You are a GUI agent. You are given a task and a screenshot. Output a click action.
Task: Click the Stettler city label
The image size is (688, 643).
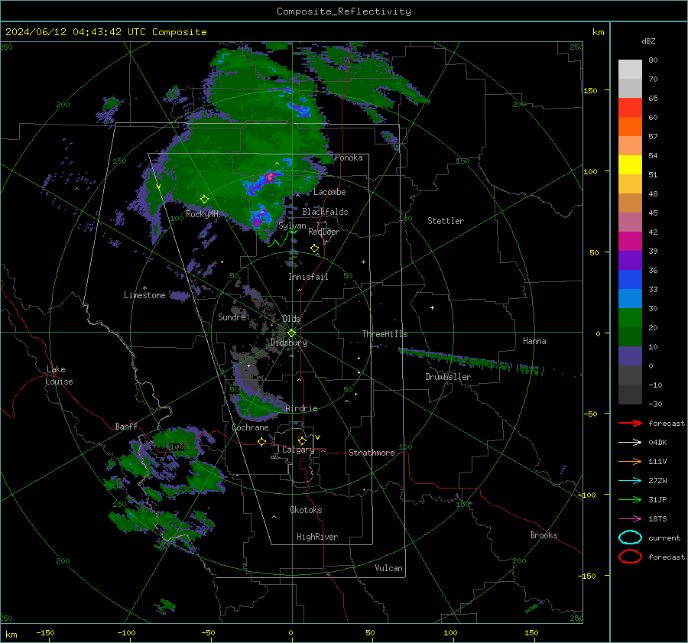point(446,221)
